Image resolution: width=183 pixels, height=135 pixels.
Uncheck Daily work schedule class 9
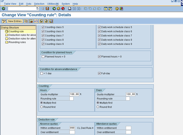99,44
